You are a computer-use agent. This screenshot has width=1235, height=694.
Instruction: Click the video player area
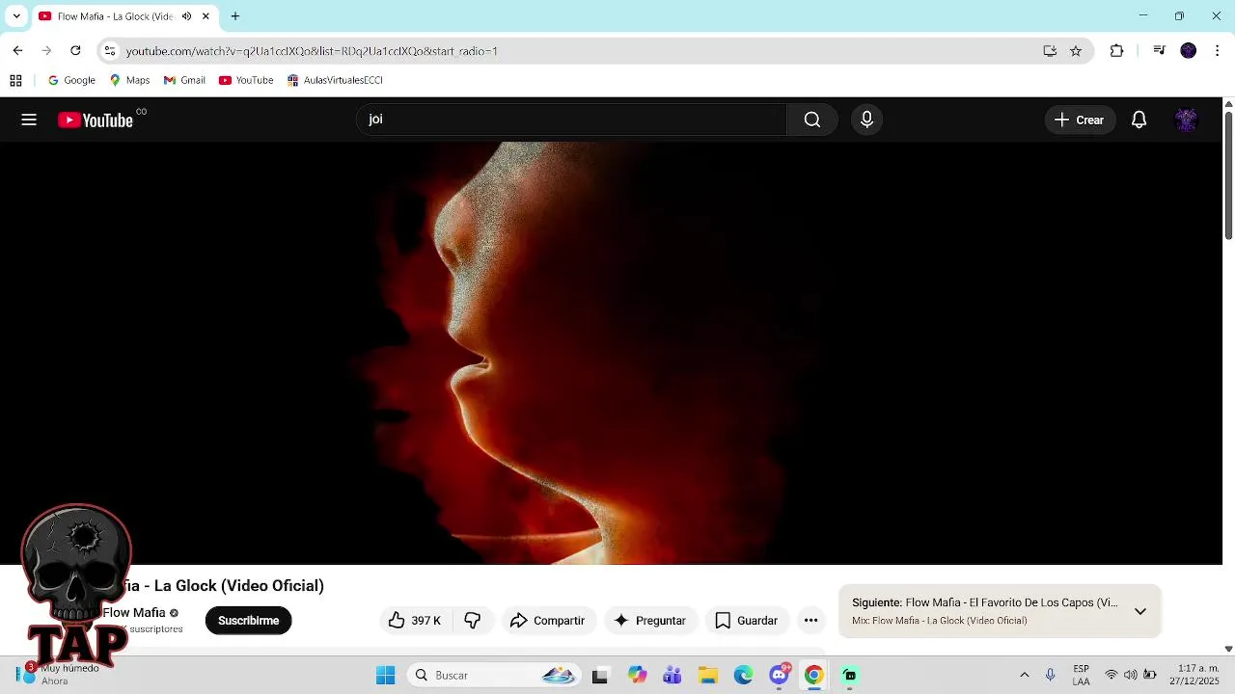pos(611,353)
